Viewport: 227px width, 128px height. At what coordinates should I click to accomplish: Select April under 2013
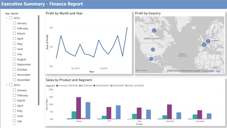tap(14, 38)
